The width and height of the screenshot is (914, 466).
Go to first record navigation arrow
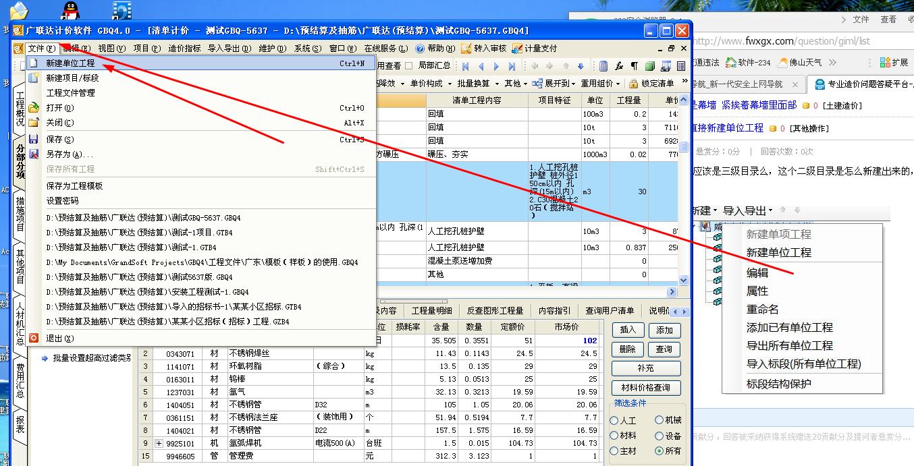tap(465, 66)
